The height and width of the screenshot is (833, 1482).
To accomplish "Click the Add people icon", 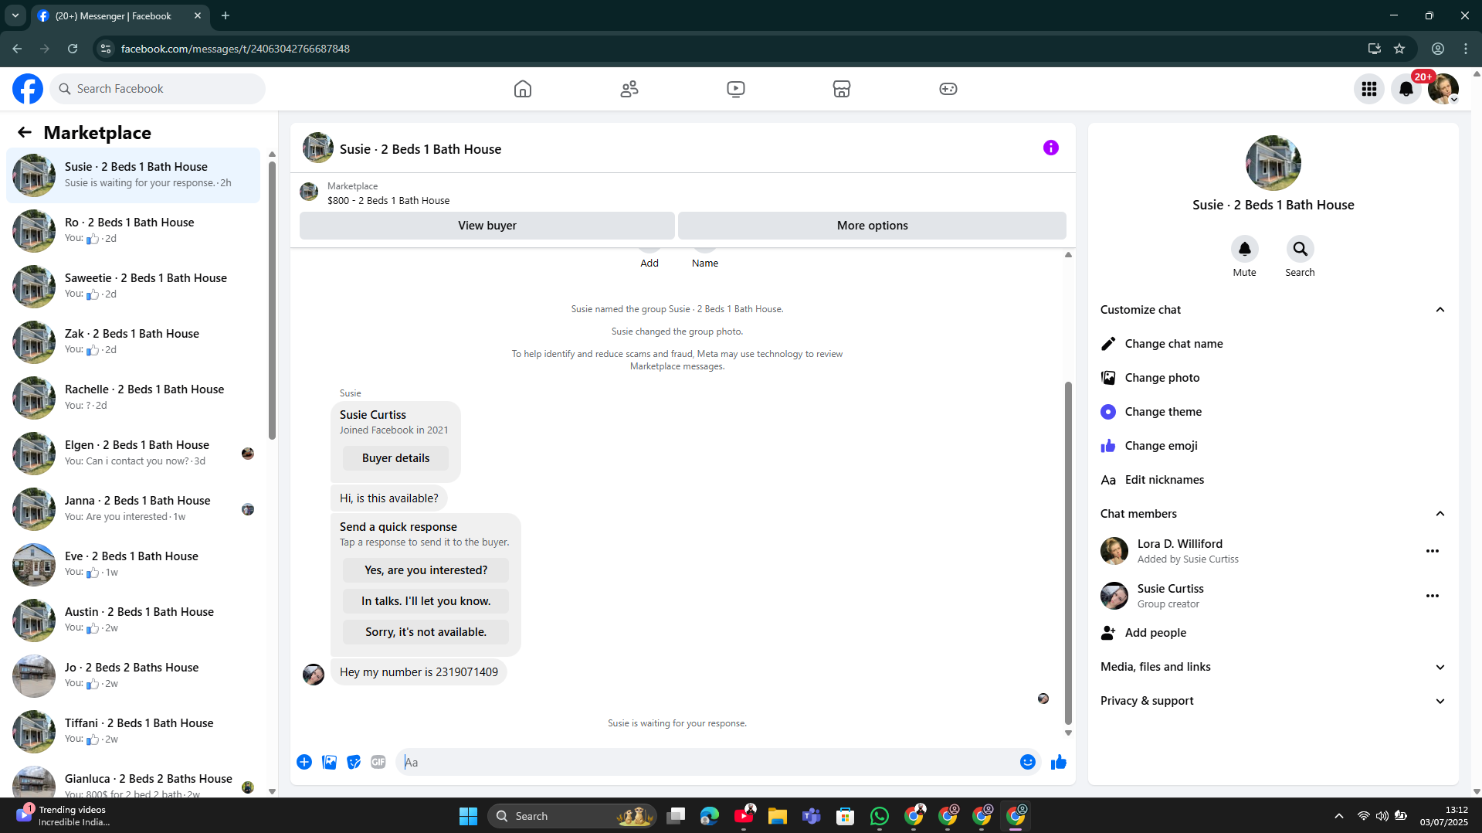I will pyautogui.click(x=1108, y=633).
